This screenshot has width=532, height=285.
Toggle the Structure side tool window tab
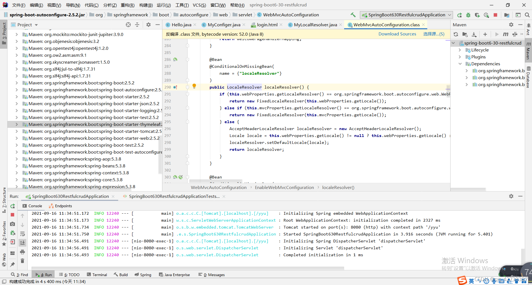[x=4, y=200]
